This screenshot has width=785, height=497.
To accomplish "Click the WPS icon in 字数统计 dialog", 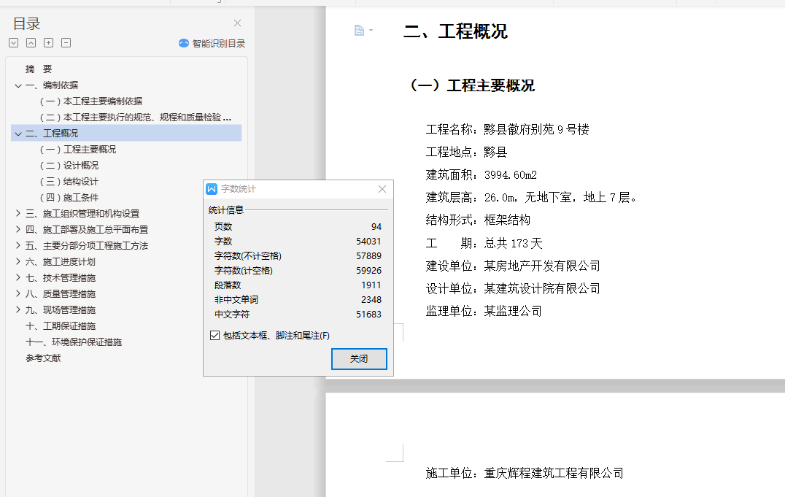I will pos(212,189).
